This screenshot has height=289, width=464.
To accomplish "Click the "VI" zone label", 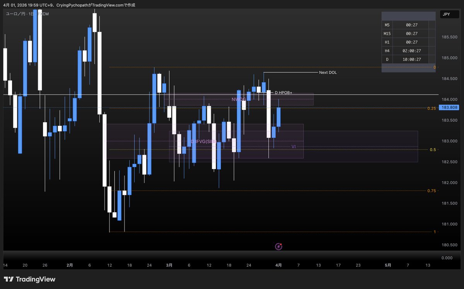I will point(293,147).
